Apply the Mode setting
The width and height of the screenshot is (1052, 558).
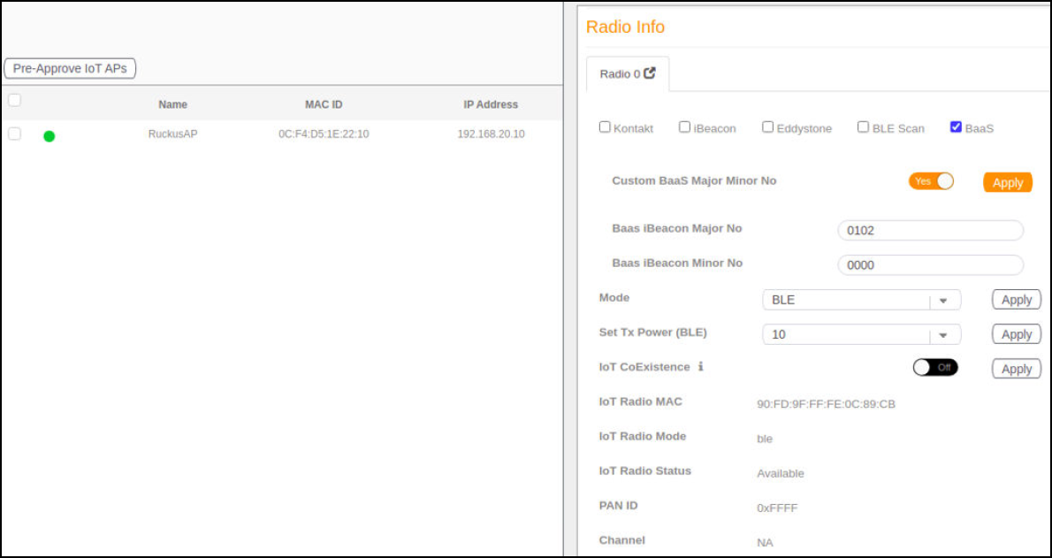click(x=1017, y=300)
